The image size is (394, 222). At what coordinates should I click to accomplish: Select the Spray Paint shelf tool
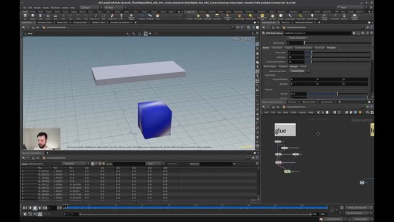point(112,17)
